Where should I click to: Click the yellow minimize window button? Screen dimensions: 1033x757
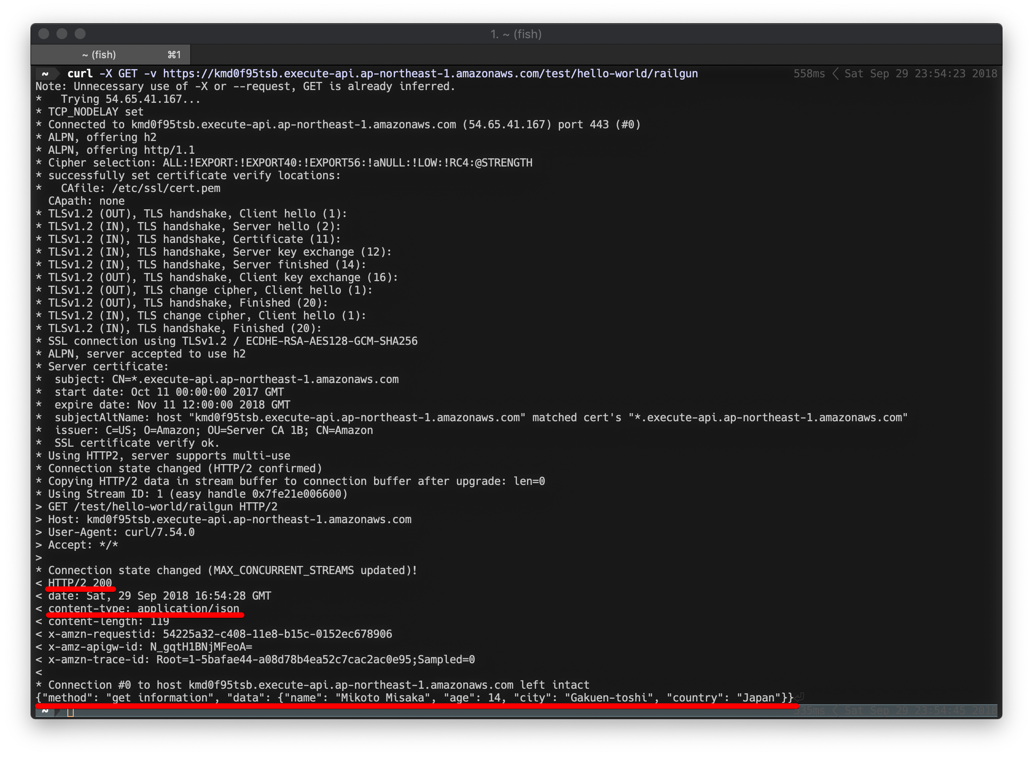(x=62, y=34)
